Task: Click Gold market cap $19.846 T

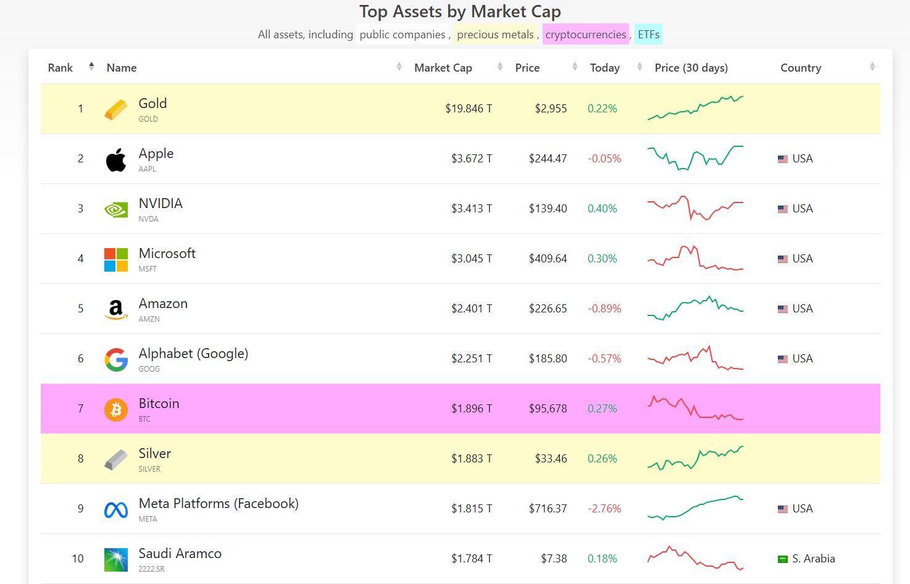Action: [x=469, y=109]
